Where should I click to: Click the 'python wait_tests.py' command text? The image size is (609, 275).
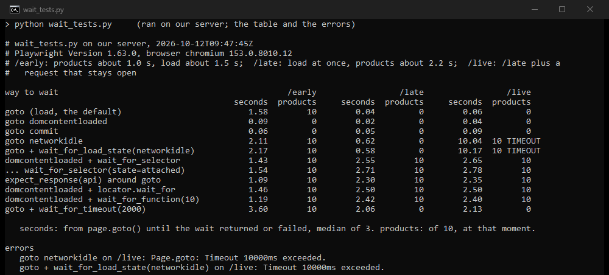63,24
